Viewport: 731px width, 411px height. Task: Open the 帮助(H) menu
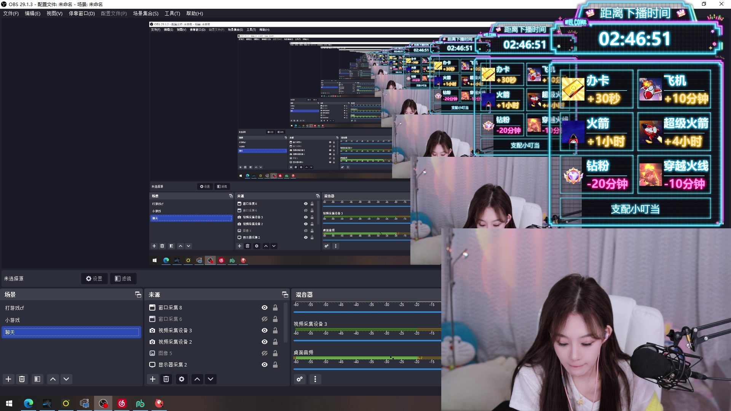click(194, 13)
